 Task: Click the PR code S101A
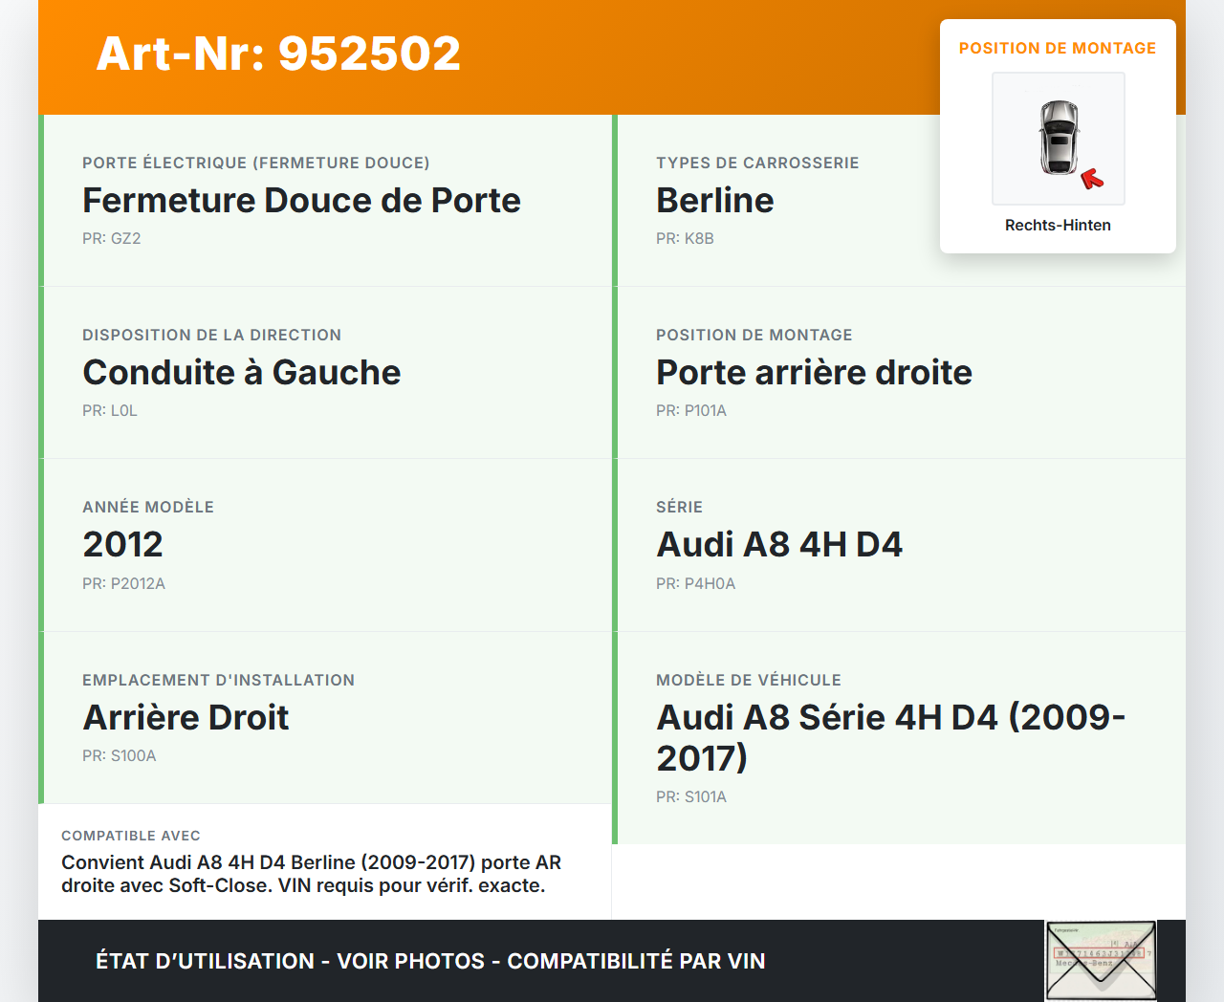(690, 796)
